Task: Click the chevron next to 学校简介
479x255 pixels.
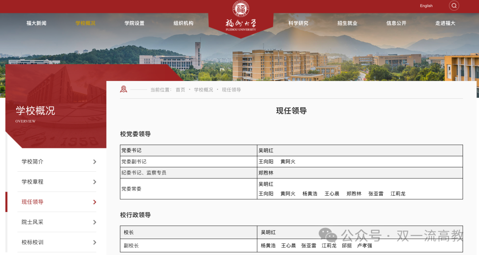Action: tap(94, 162)
